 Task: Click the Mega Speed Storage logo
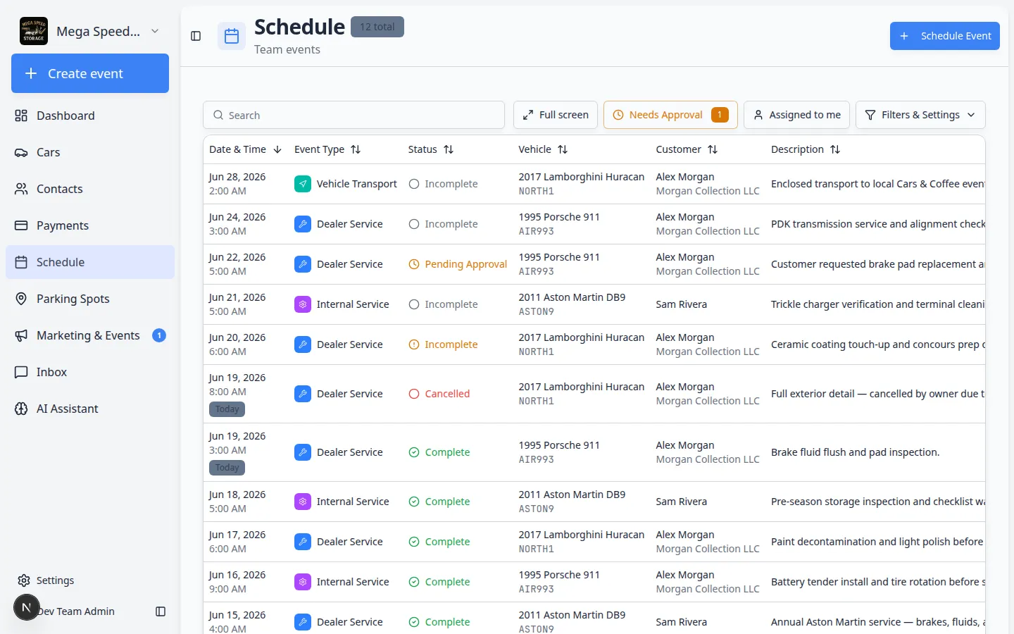[x=34, y=31]
